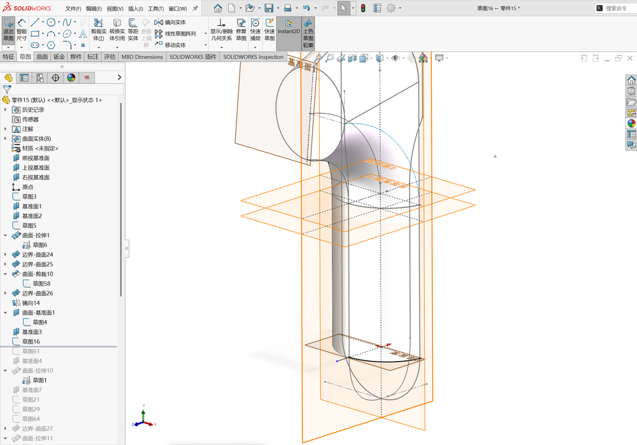Click the Zoom to Area icon
This screenshot has width=637, height=445.
pos(330,58)
